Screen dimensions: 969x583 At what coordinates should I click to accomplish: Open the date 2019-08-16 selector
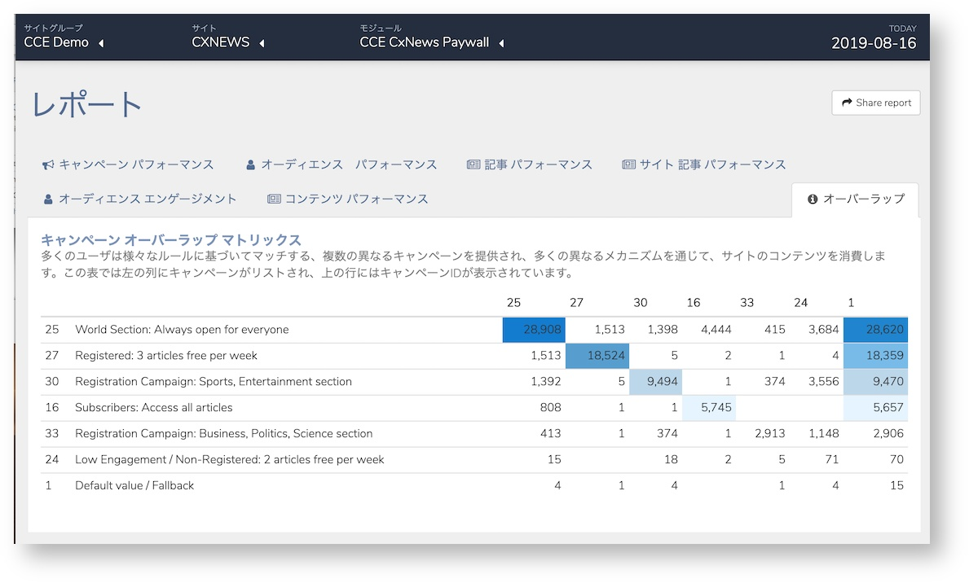click(873, 42)
